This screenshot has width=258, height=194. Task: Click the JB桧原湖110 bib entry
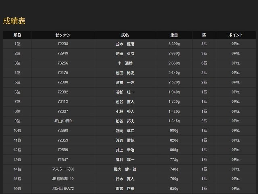click(x=63, y=179)
